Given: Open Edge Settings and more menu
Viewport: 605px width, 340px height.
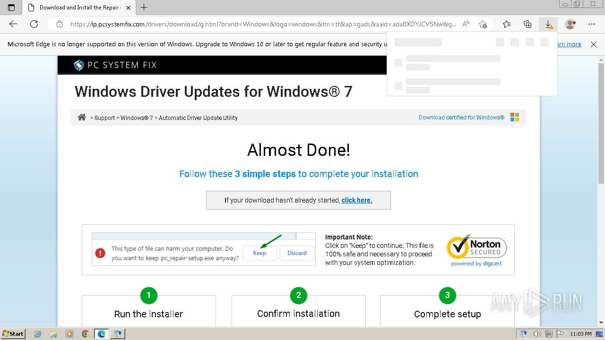Looking at the screenshot, I should 592,24.
